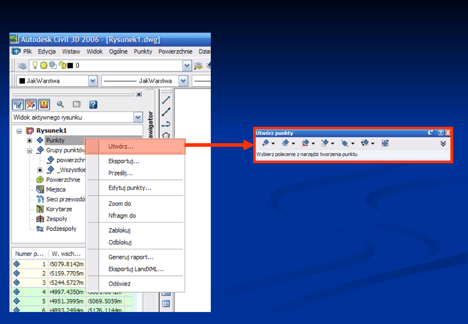Toggle the layer padlock lock icon
Viewport: 468px width, 324px height.
tap(62, 65)
